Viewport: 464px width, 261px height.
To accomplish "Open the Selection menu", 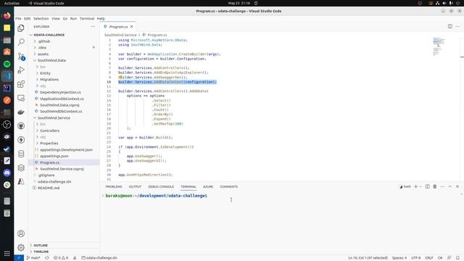I will [x=41, y=18].
